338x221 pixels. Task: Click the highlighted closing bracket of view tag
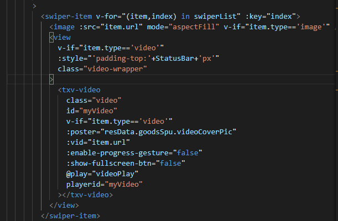click(51, 80)
